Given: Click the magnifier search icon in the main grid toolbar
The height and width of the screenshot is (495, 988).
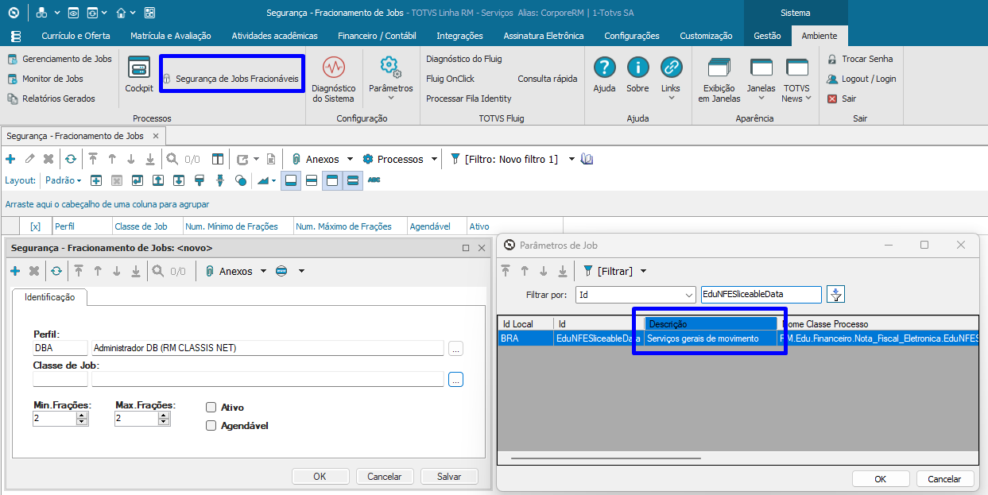Looking at the screenshot, I should click(x=172, y=159).
